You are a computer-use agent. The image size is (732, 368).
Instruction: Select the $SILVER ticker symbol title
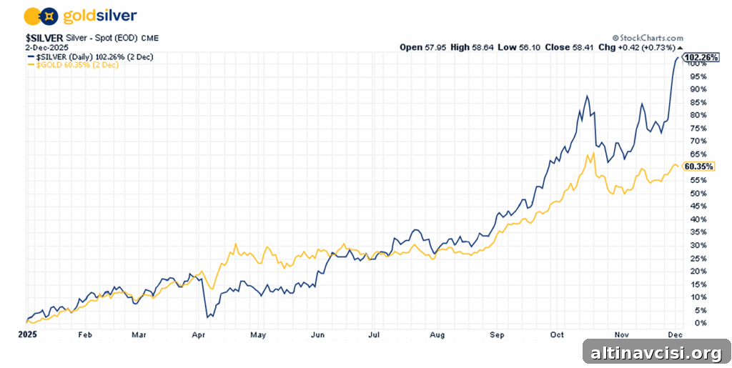pos(44,39)
